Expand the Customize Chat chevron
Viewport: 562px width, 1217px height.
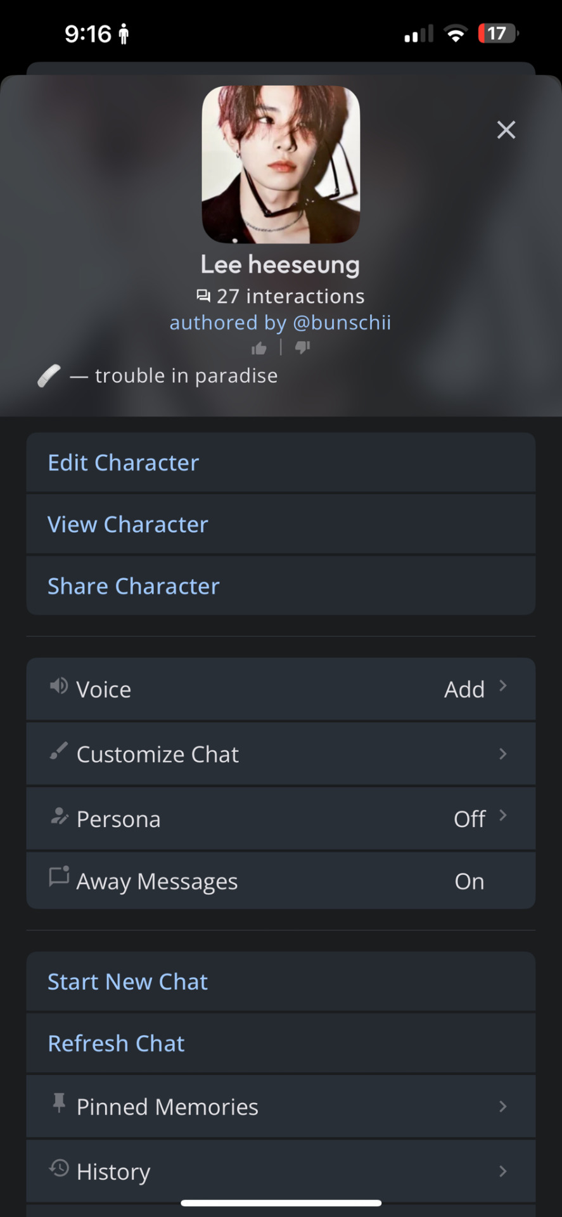[502, 754]
